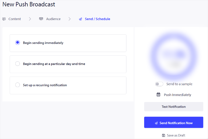Image resolution: width=208 pixels, height=139 pixels.
Task: Click chevron arrow between Content and Audience
Action: point(30,19)
